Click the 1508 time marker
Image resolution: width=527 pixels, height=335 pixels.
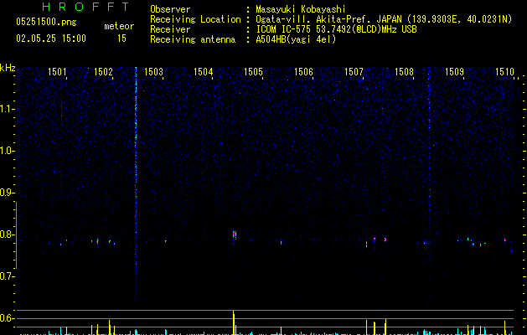(404, 72)
